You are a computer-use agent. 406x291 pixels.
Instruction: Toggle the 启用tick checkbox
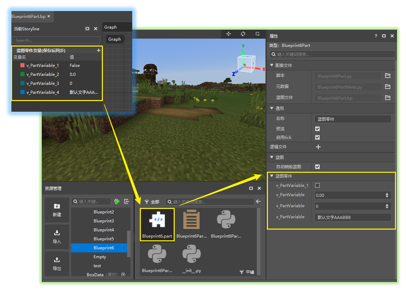pyautogui.click(x=318, y=137)
